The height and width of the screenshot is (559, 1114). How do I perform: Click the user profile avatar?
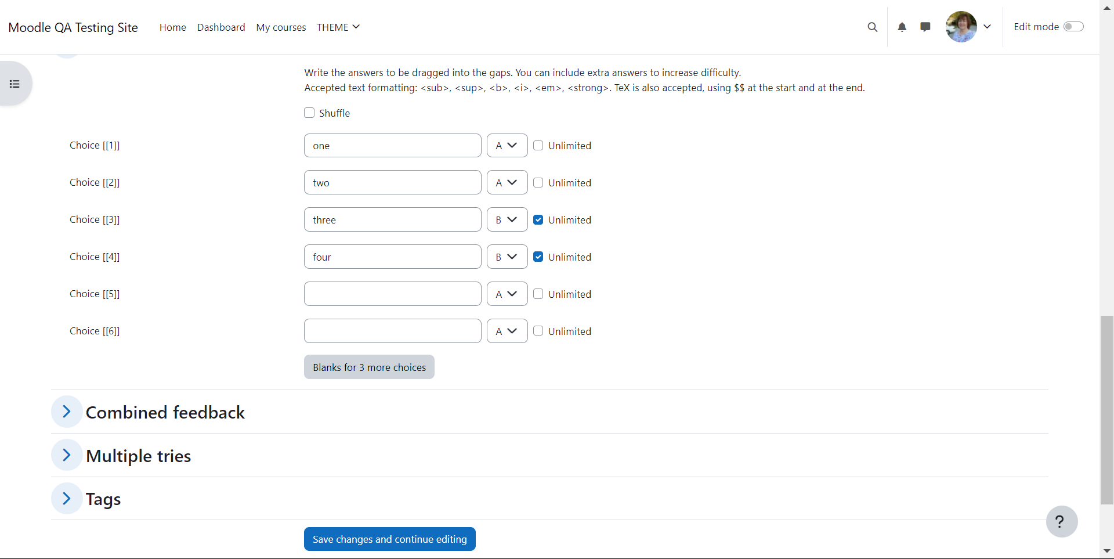point(961,27)
